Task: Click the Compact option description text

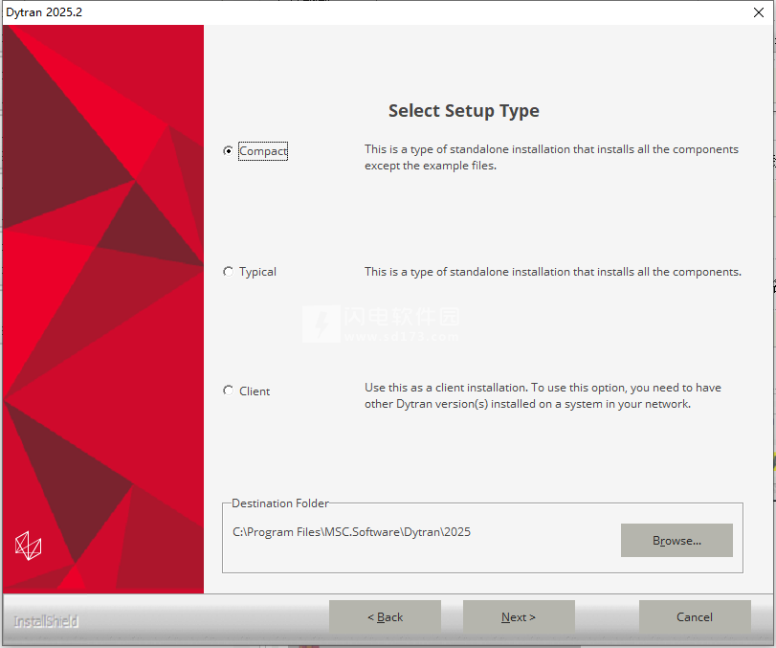Action: click(550, 157)
